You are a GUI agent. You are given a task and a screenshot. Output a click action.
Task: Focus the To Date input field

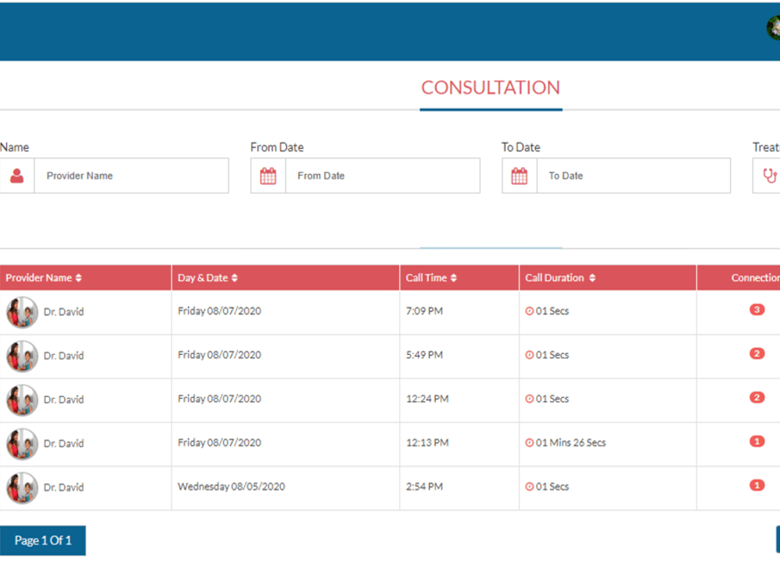coord(633,175)
